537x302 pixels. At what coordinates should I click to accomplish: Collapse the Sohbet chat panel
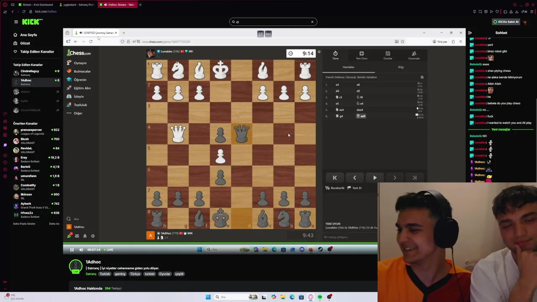pyautogui.click(x=470, y=33)
